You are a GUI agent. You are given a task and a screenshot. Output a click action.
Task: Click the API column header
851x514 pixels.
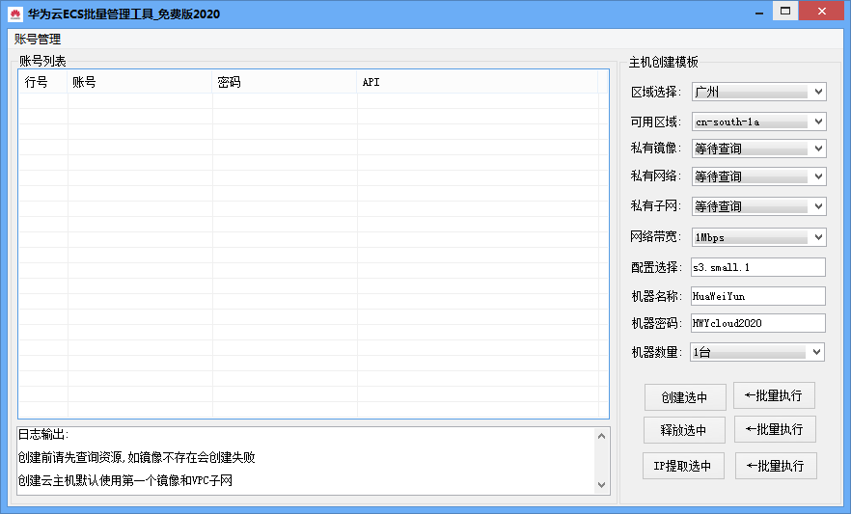[x=478, y=82]
